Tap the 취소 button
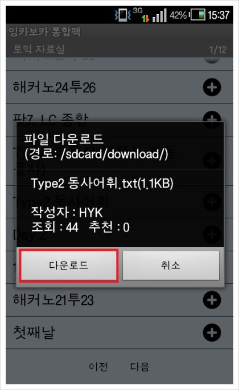 click(x=171, y=265)
